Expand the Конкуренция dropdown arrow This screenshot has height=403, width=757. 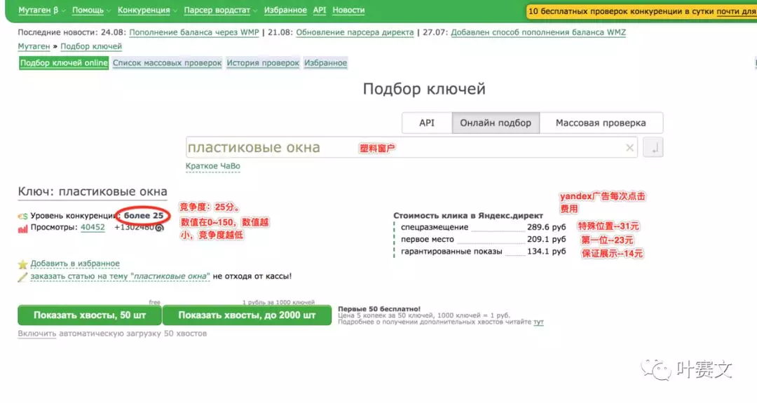175,11
